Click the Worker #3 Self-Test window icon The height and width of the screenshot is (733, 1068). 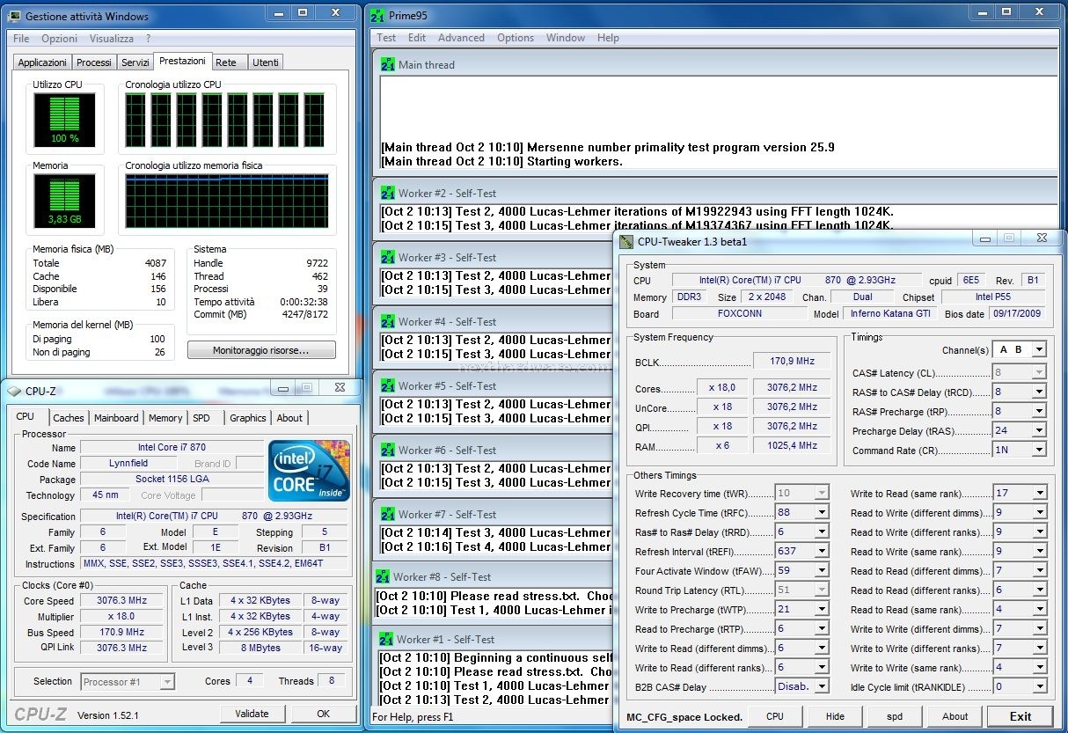coord(388,257)
